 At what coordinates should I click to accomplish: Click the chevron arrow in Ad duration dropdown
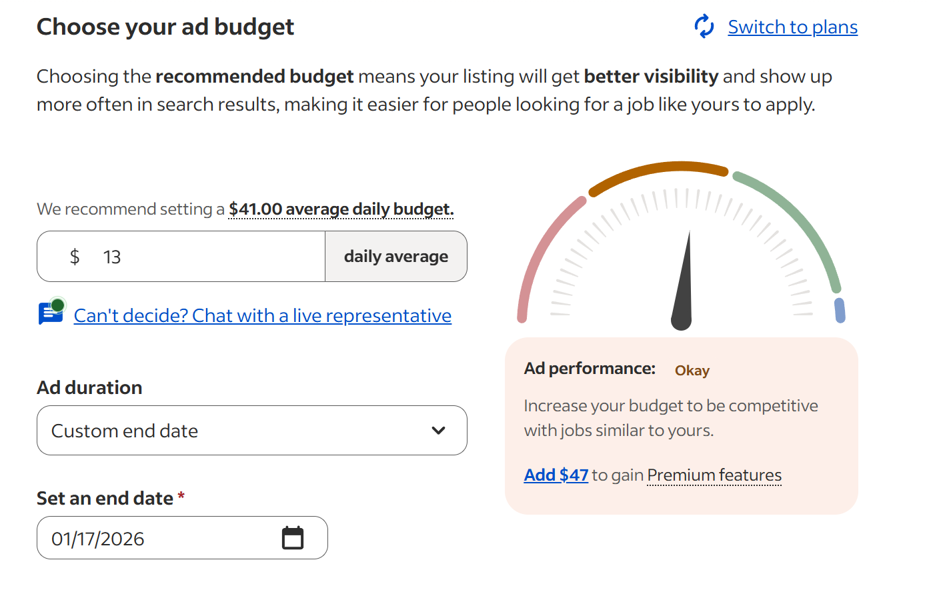point(438,431)
